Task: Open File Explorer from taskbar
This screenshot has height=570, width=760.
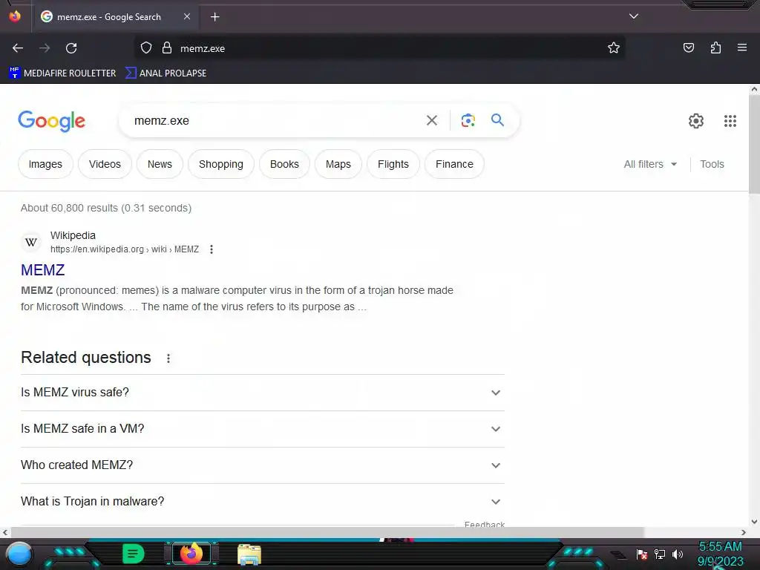Action: coord(249,554)
